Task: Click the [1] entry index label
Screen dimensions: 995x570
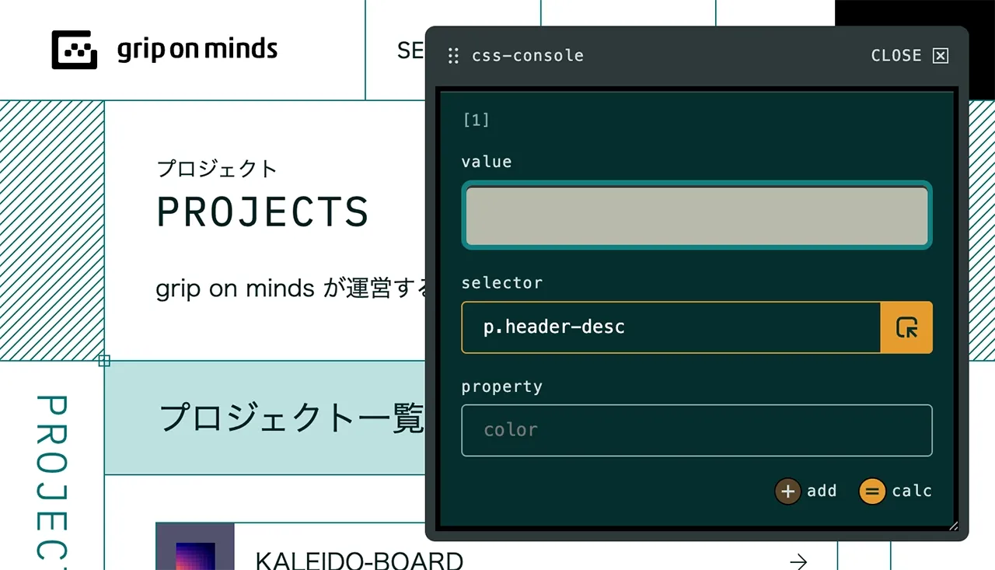Action: (476, 121)
